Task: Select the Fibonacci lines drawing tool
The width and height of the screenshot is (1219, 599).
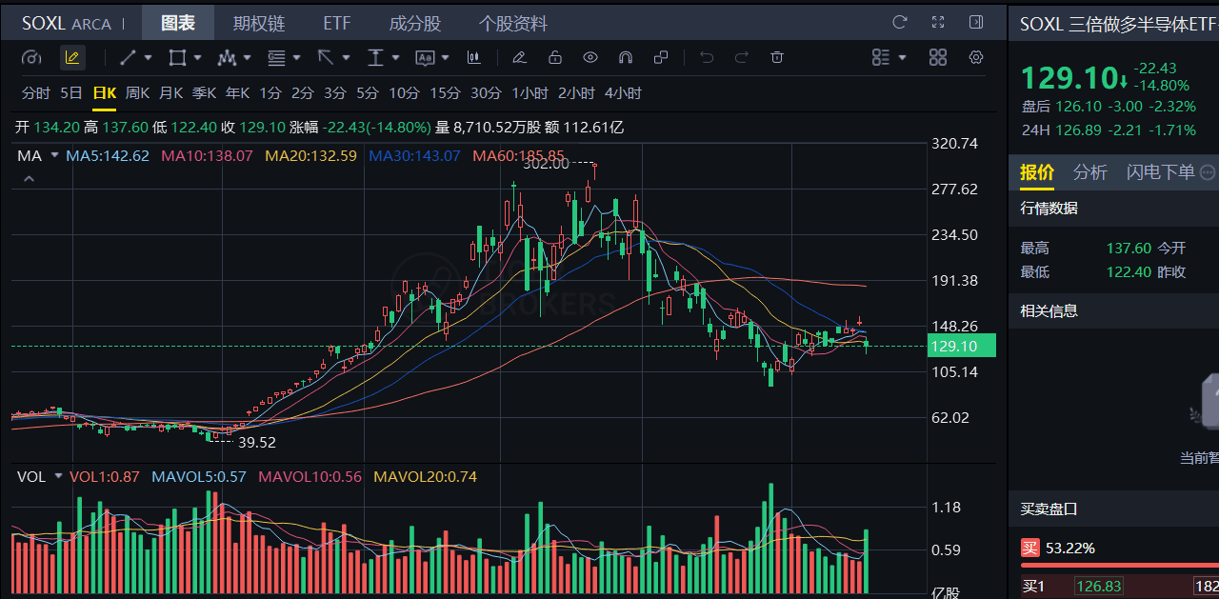Action: click(x=276, y=58)
